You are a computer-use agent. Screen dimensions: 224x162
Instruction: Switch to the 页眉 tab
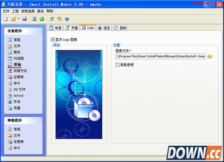tap(72, 28)
